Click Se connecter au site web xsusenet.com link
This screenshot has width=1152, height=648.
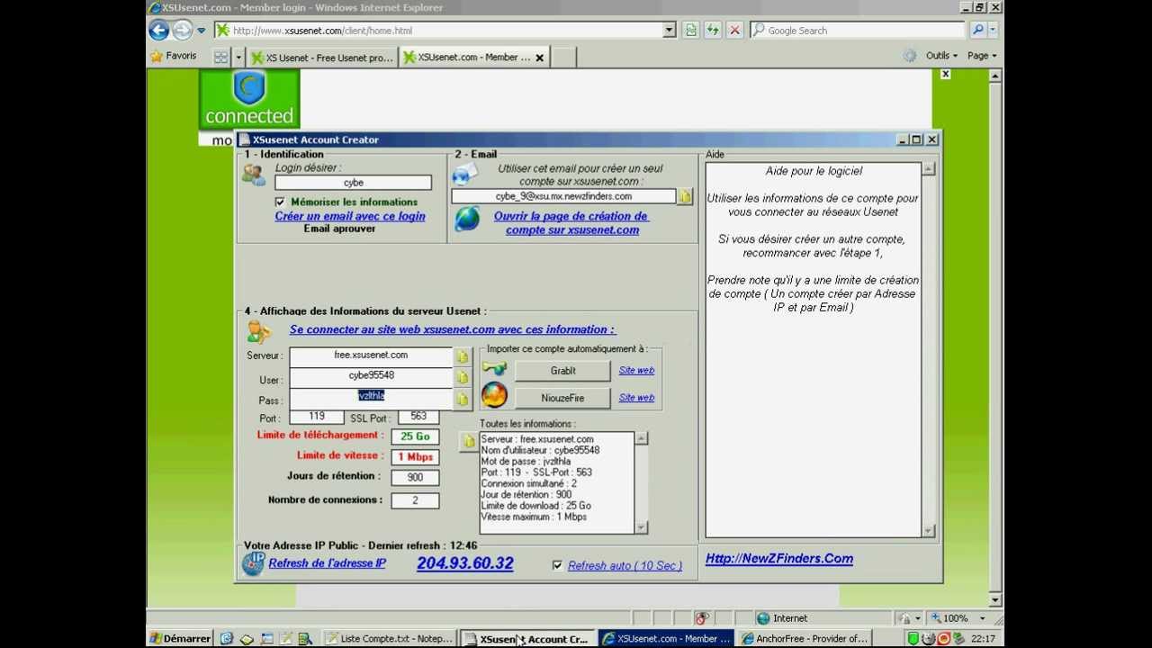[x=453, y=329]
